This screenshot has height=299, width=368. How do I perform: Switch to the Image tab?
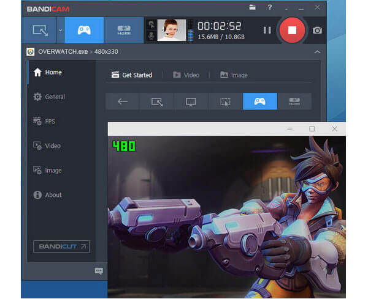point(234,75)
